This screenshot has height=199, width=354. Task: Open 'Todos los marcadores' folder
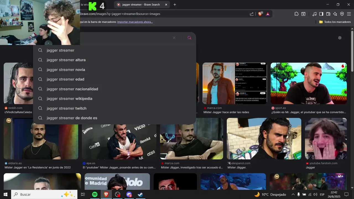[x=335, y=22]
